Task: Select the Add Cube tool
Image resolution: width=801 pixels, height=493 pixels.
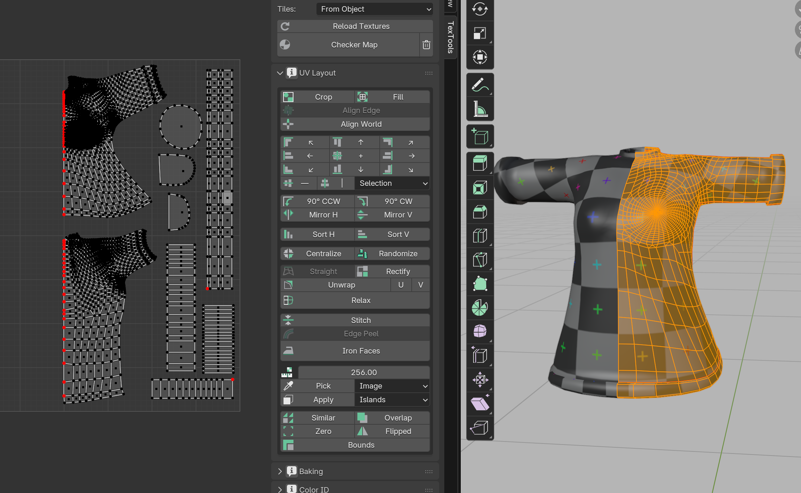Action: (480, 136)
